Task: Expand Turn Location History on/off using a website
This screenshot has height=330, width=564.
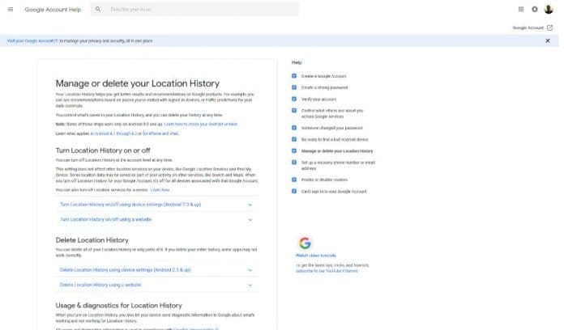Action: 156,219
